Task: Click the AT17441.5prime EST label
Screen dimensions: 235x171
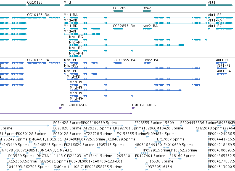Action: 97,156
